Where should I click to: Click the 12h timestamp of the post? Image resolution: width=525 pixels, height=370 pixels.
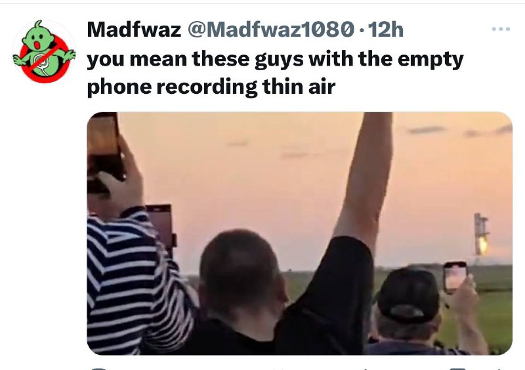coord(385,30)
